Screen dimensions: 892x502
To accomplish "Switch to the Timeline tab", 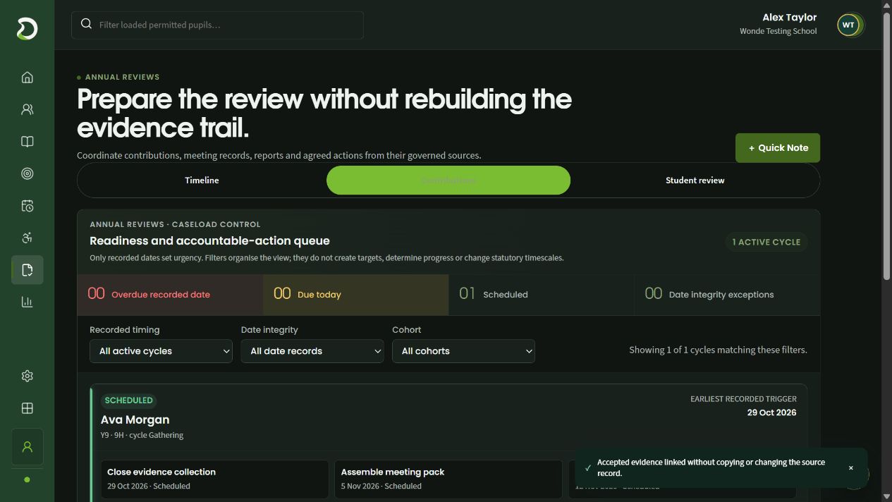I will click(x=202, y=180).
